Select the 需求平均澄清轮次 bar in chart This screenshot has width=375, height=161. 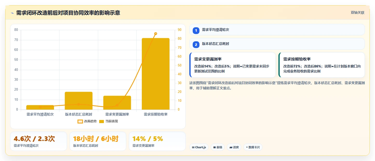pos(40,107)
